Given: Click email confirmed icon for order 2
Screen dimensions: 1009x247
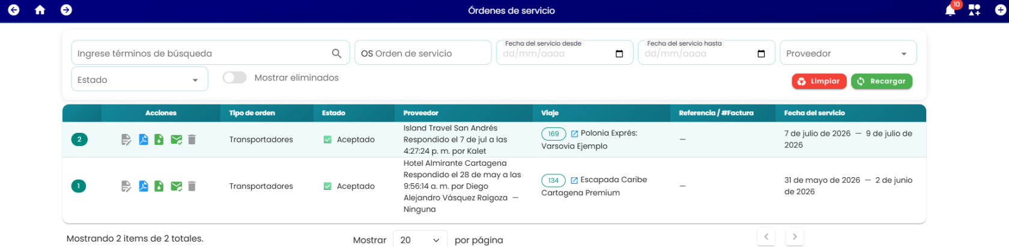Looking at the screenshot, I should (176, 139).
